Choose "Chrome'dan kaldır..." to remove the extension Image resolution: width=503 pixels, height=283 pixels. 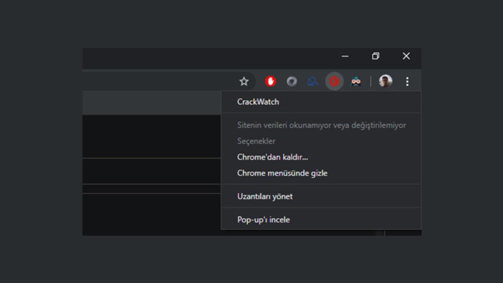(x=272, y=157)
